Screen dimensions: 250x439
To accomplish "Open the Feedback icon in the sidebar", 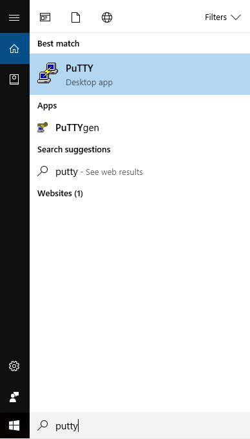I will tap(14, 397).
